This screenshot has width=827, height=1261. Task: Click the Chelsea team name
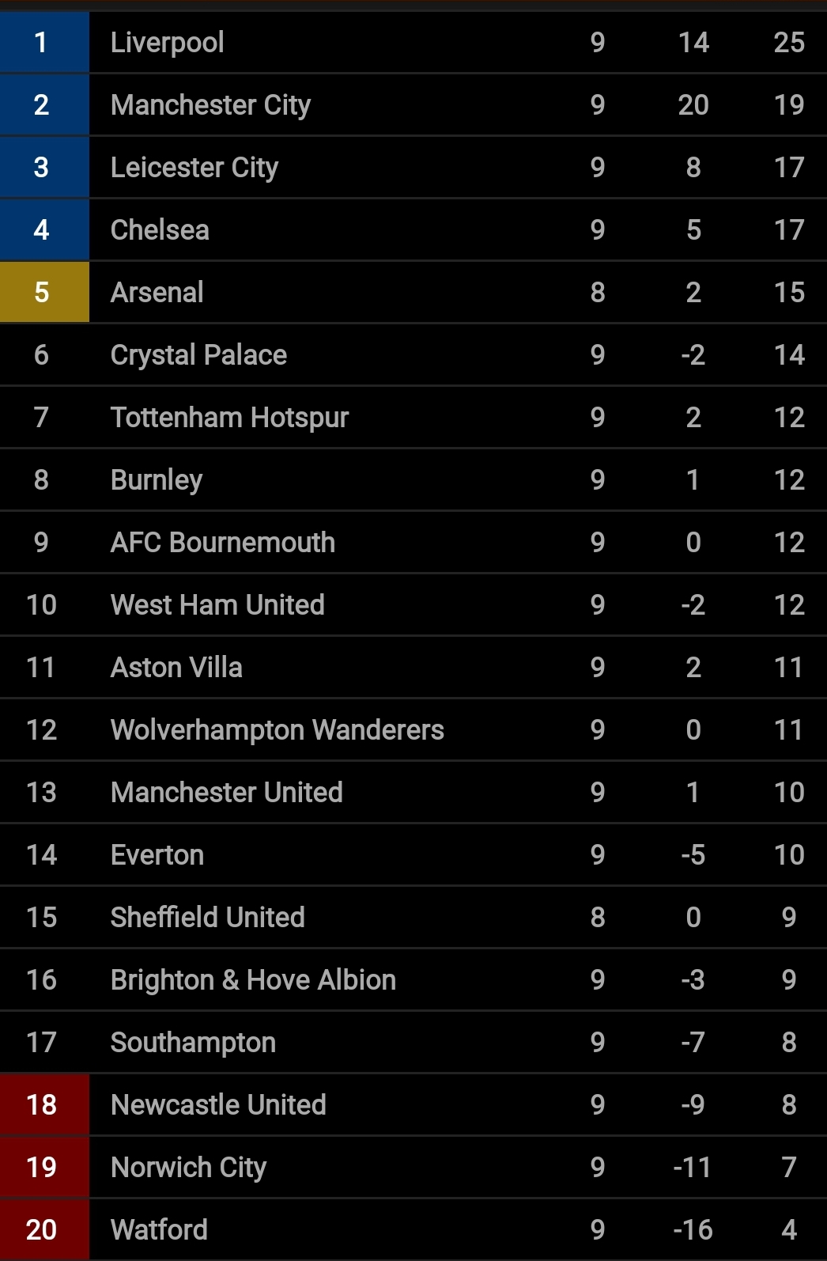click(160, 229)
